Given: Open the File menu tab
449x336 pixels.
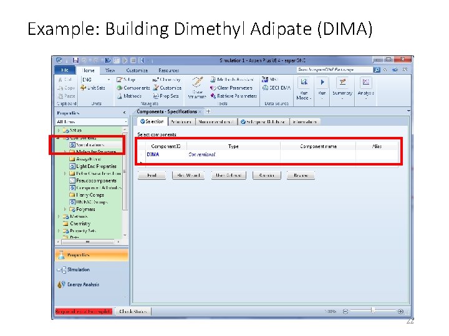Looking at the screenshot, I should (65, 70).
